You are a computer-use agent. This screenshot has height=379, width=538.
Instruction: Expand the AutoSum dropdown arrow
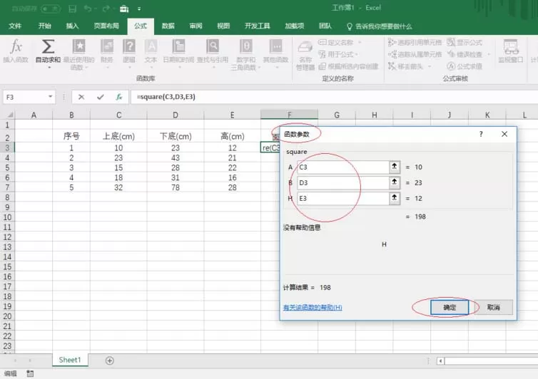[49, 68]
